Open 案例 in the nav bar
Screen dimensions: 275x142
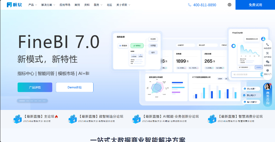[x=77, y=5]
